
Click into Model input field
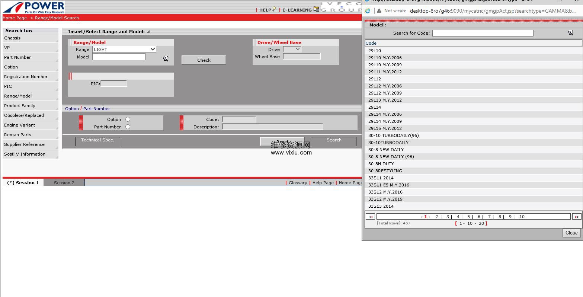(x=119, y=57)
